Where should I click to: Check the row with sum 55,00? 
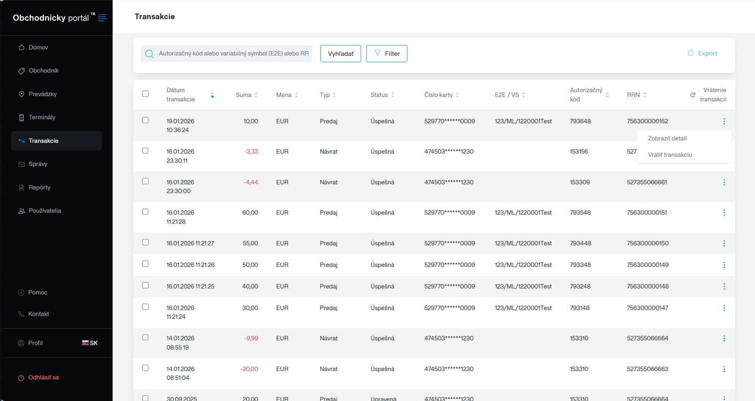pyautogui.click(x=145, y=242)
